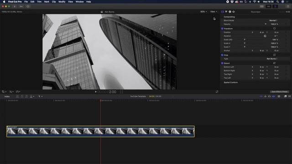Toggle solo headphones icon in timeline
Screen dimensions: 292x164
pos(269,96)
